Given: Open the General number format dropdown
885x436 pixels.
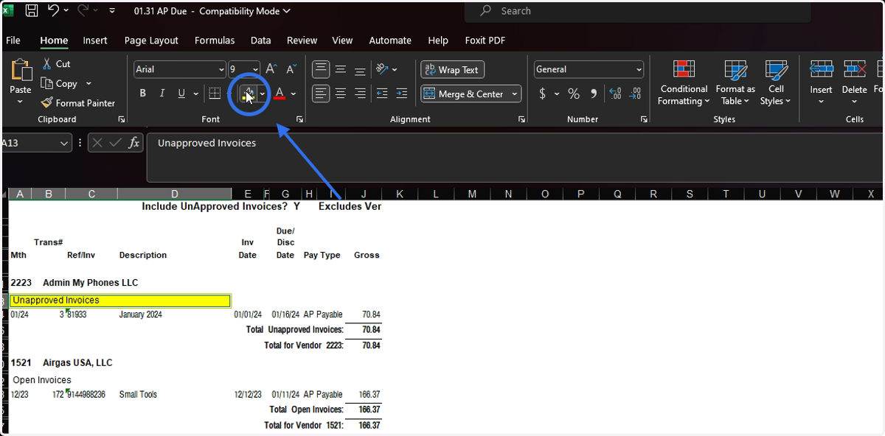Looking at the screenshot, I should click(639, 69).
